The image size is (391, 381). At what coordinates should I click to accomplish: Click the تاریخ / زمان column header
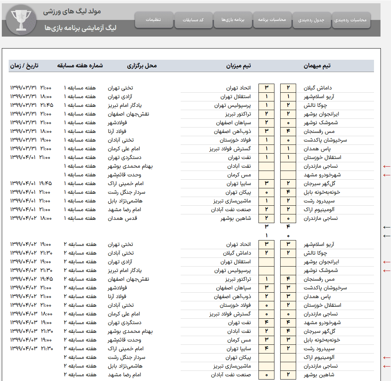click(x=24, y=66)
